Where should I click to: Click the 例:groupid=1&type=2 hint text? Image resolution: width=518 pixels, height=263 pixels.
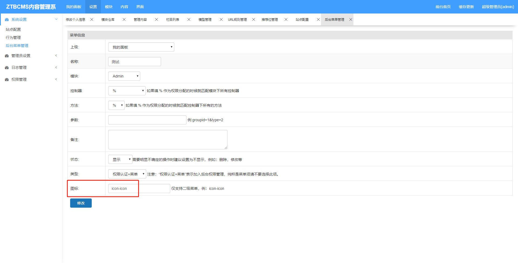coord(205,120)
